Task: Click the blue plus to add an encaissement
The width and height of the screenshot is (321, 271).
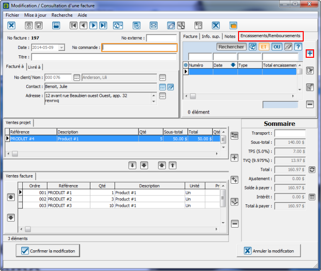Action: 310,53
